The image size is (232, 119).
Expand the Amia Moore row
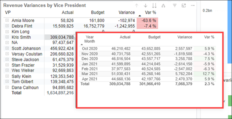coord(7,21)
